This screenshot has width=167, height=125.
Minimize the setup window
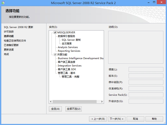coord(149,2)
